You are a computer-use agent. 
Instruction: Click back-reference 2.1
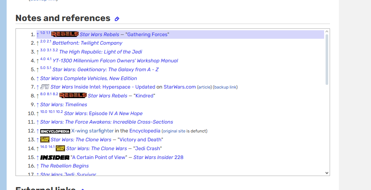(49, 41)
